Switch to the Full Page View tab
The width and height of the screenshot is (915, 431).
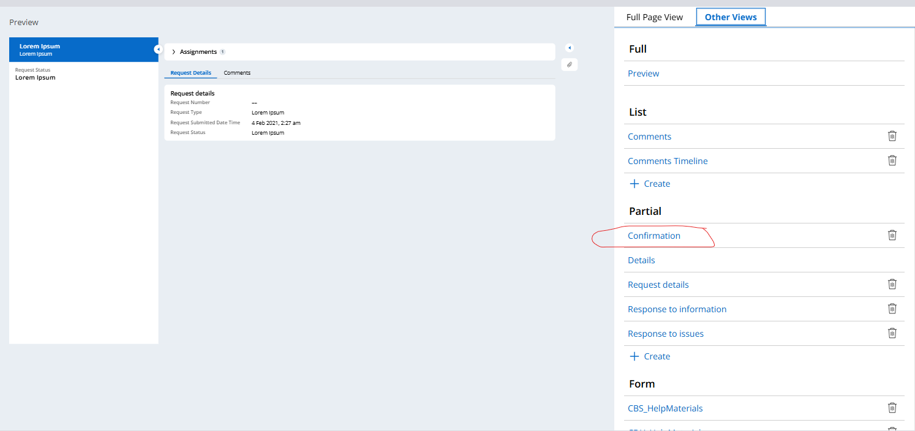pos(654,17)
